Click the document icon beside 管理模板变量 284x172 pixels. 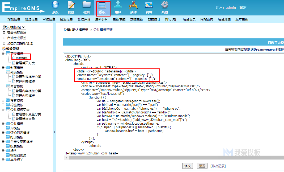pos(13,119)
